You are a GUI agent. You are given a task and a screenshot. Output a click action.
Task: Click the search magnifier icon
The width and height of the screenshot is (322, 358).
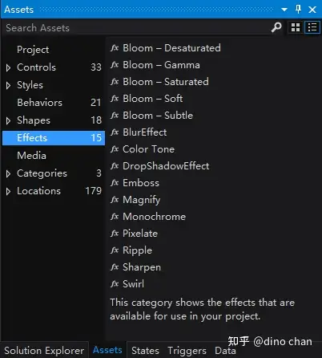(276, 27)
